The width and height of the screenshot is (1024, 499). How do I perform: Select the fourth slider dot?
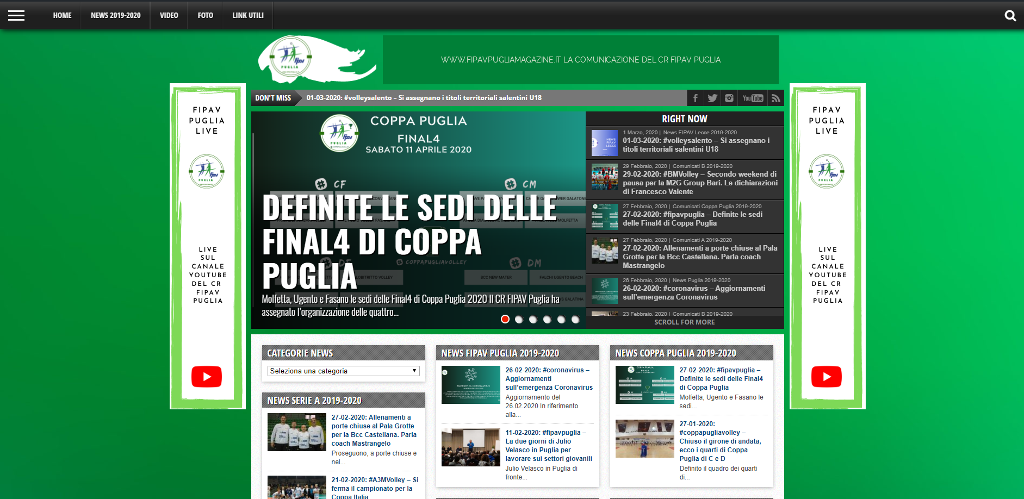tap(547, 319)
